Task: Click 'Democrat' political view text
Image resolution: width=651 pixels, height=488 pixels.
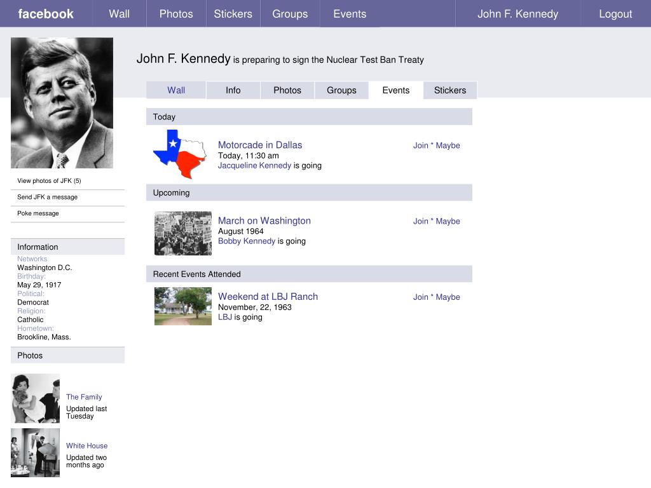Action: pyautogui.click(x=33, y=302)
